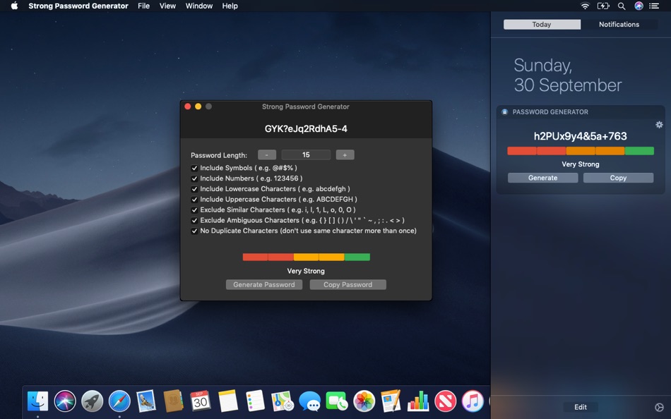Switch to the Notifications tab
The width and height of the screenshot is (671, 419).
(619, 25)
